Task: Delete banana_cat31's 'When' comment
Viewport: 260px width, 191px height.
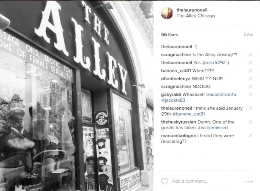Action: [x=250, y=71]
